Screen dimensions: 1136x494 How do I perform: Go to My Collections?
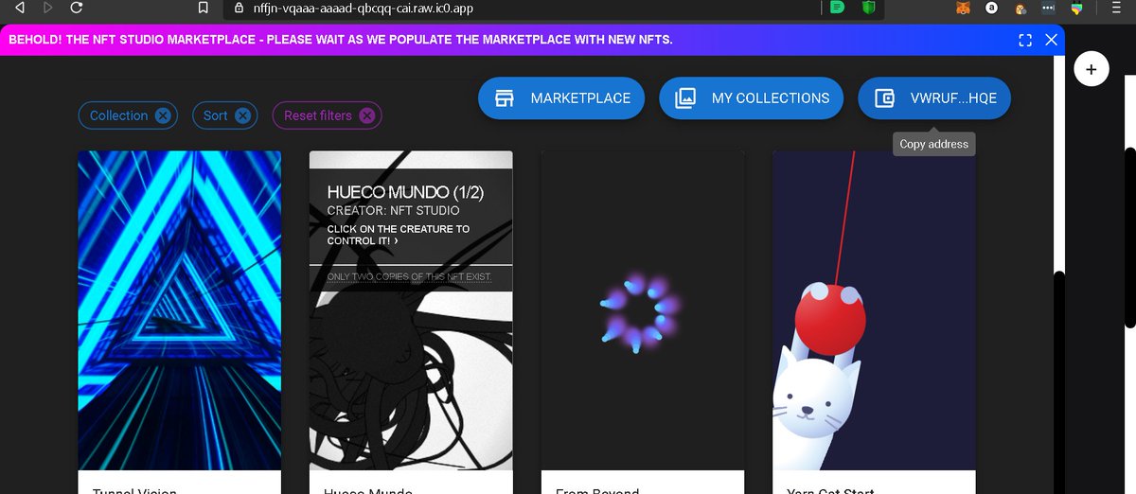750,98
